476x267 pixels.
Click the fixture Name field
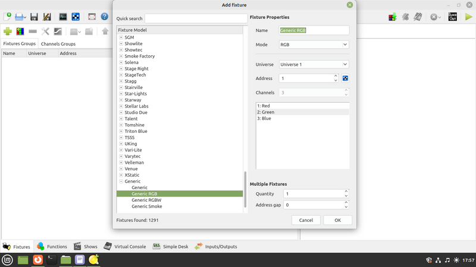click(x=314, y=30)
